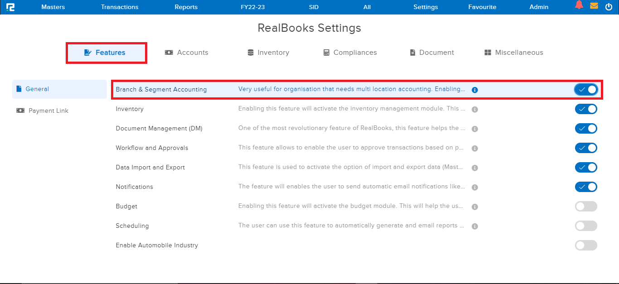Click info icon for Branch & Segment Accounting

474,90
